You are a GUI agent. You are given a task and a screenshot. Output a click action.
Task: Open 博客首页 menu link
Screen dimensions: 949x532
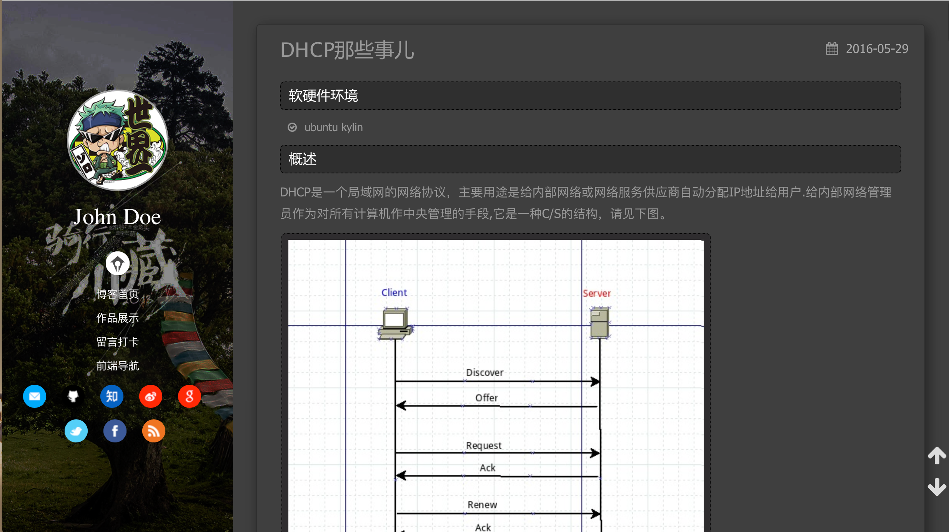coord(117,294)
